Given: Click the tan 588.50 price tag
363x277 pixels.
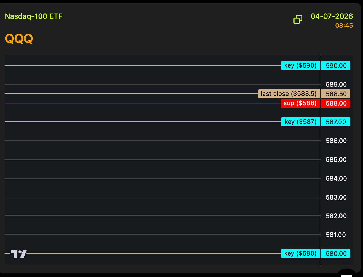Looking at the screenshot, I should pos(336,94).
